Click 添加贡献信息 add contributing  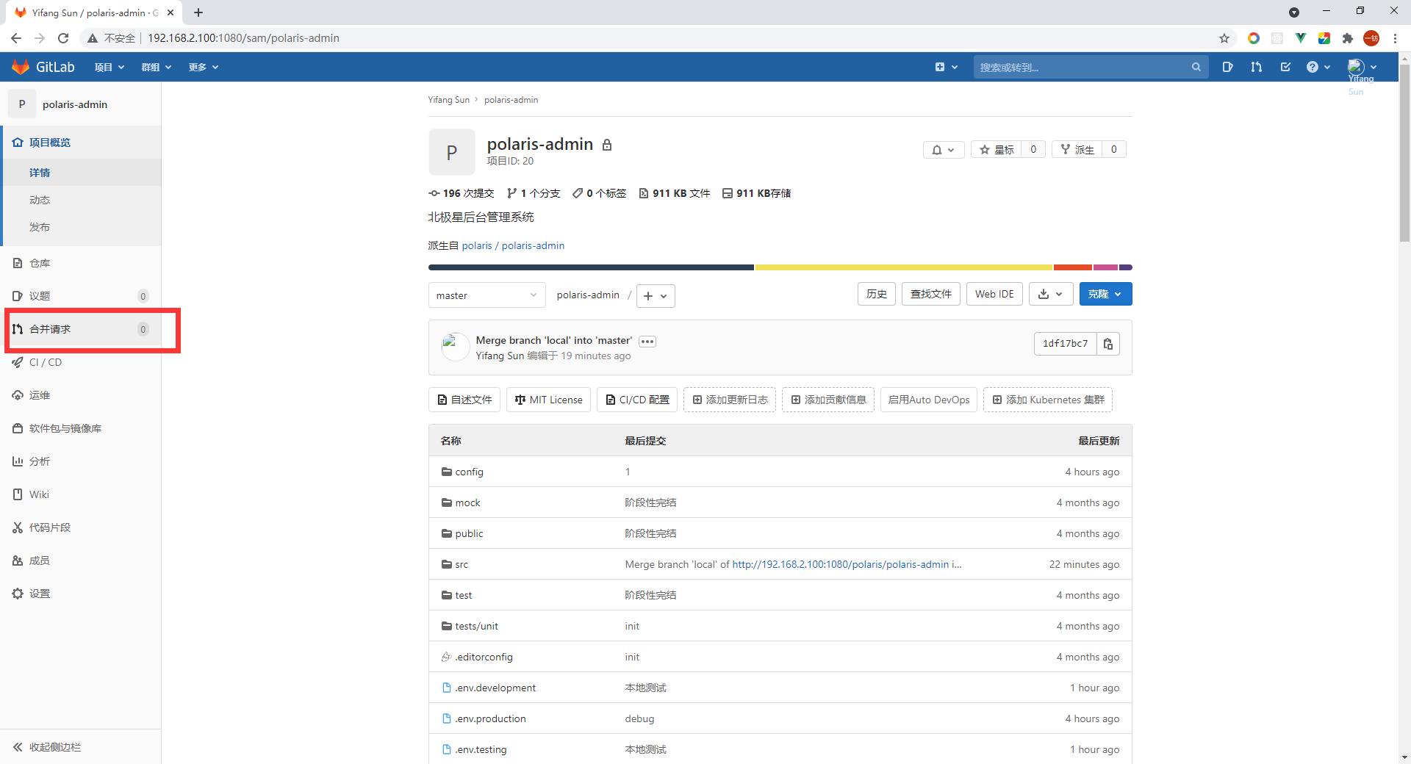tap(828, 400)
